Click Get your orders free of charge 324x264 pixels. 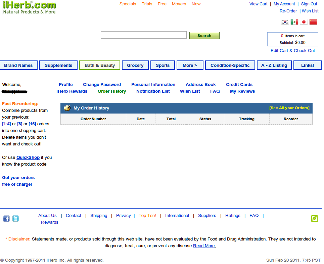[x=18, y=181]
